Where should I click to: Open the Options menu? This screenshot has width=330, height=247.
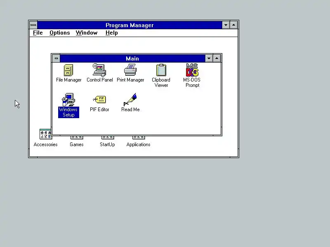60,33
